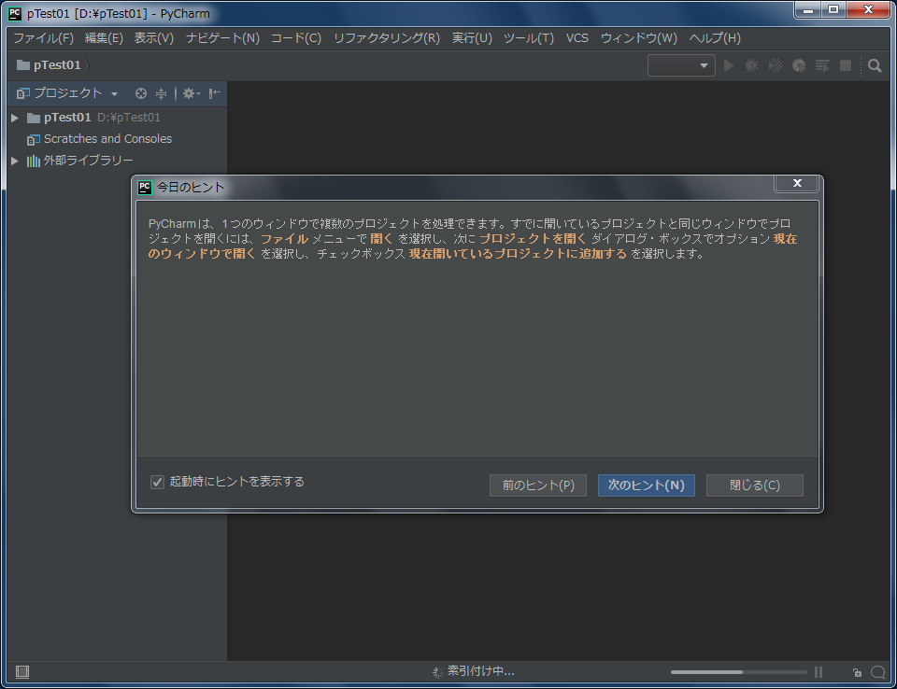Open the 実行(U) menu
Screen dimensions: 897x689
(472, 37)
